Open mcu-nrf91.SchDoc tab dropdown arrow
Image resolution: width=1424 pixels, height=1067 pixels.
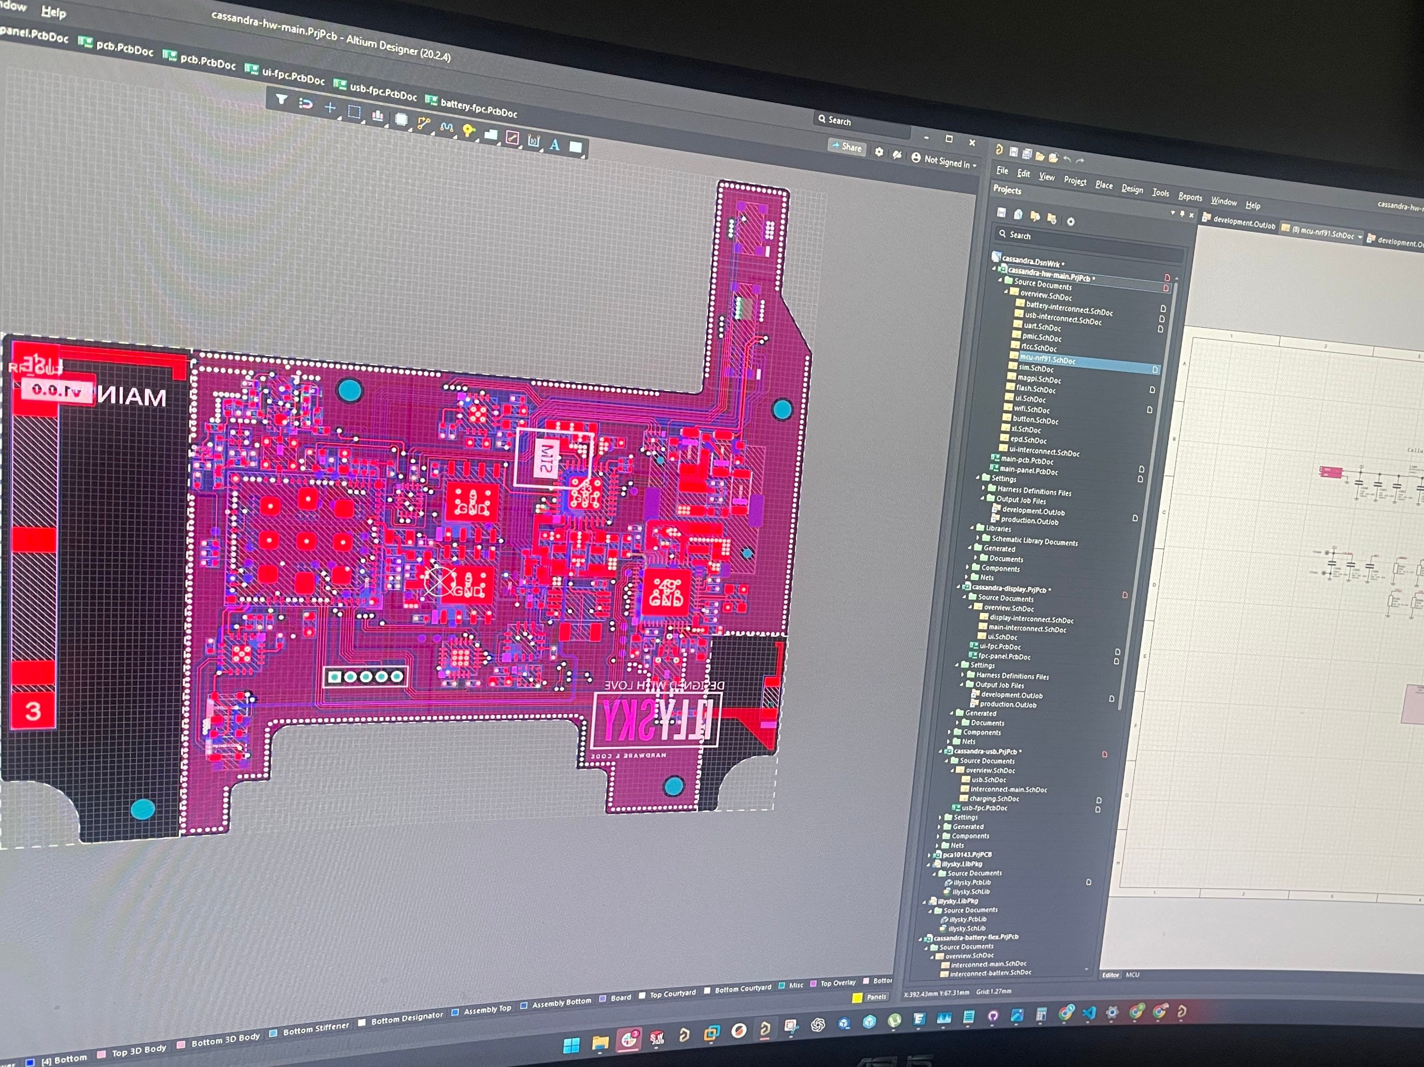coord(1360,237)
